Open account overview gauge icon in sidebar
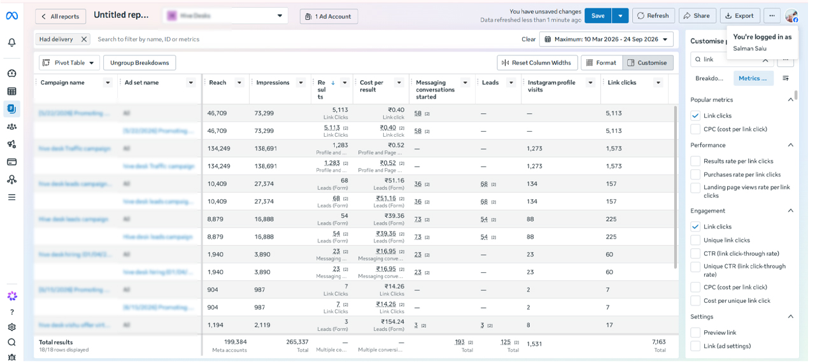The image size is (815, 364). tap(11, 73)
